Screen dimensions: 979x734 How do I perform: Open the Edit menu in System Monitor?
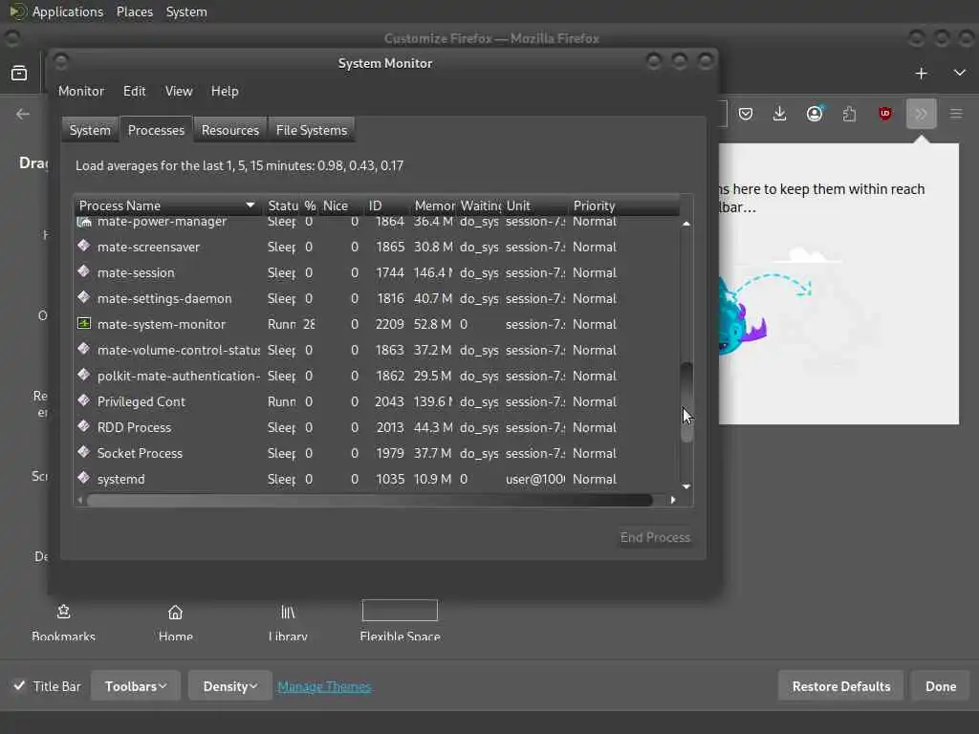(134, 91)
